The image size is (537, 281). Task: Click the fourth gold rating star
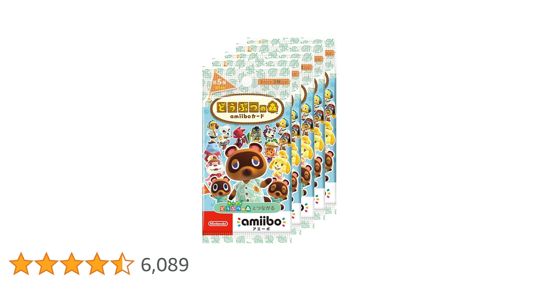pyautogui.click(x=97, y=264)
